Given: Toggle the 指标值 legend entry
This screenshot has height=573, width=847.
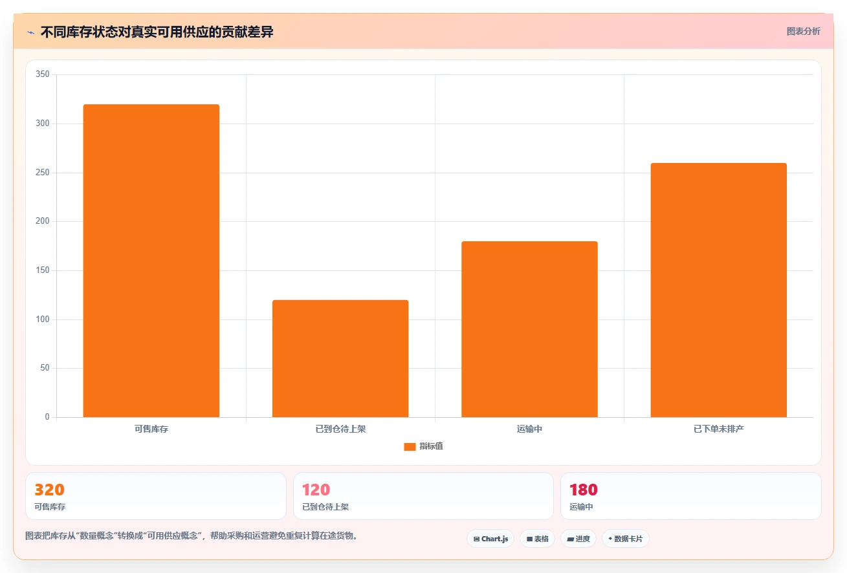Looking at the screenshot, I should (423, 446).
